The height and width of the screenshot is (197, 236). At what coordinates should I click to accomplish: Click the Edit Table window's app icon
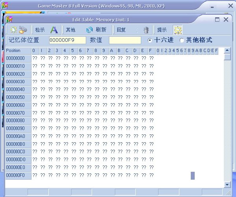pyautogui.click(x=9, y=20)
